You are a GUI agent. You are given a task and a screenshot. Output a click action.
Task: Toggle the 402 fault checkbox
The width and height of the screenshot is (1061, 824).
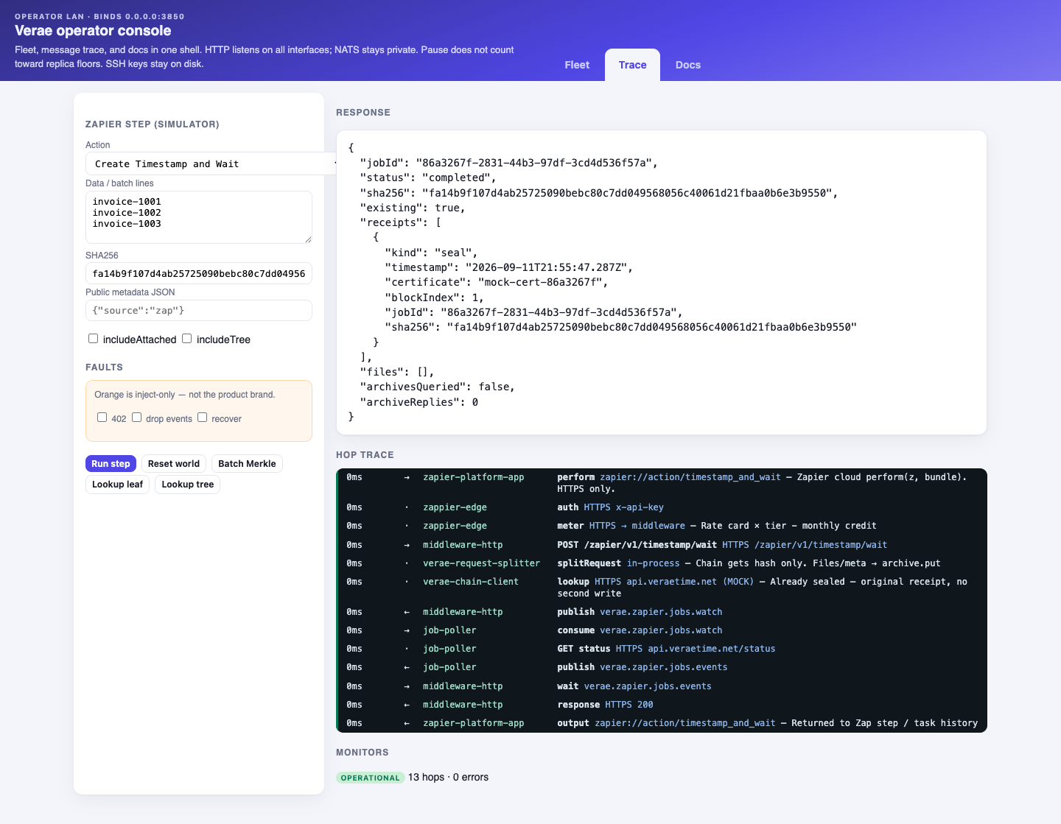point(102,418)
